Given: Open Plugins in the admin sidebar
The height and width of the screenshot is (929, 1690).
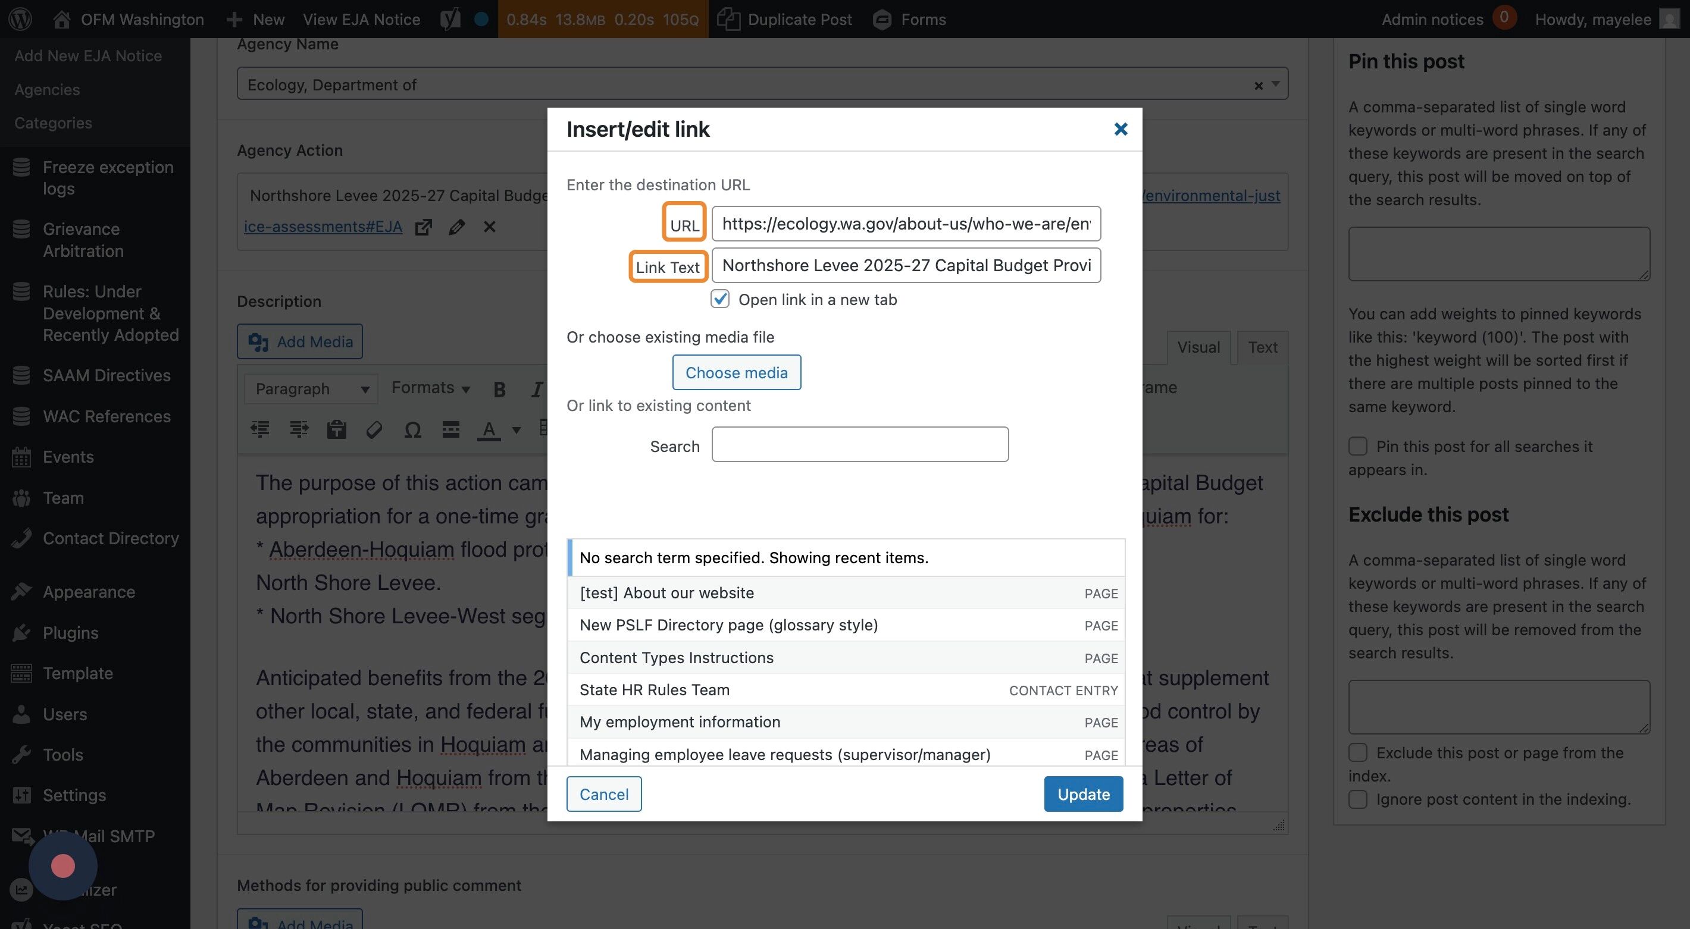Looking at the screenshot, I should [x=71, y=633].
